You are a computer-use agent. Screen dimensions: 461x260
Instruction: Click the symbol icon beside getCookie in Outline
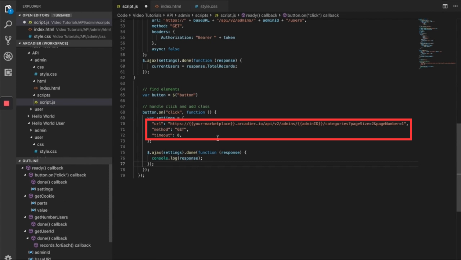pos(31,196)
